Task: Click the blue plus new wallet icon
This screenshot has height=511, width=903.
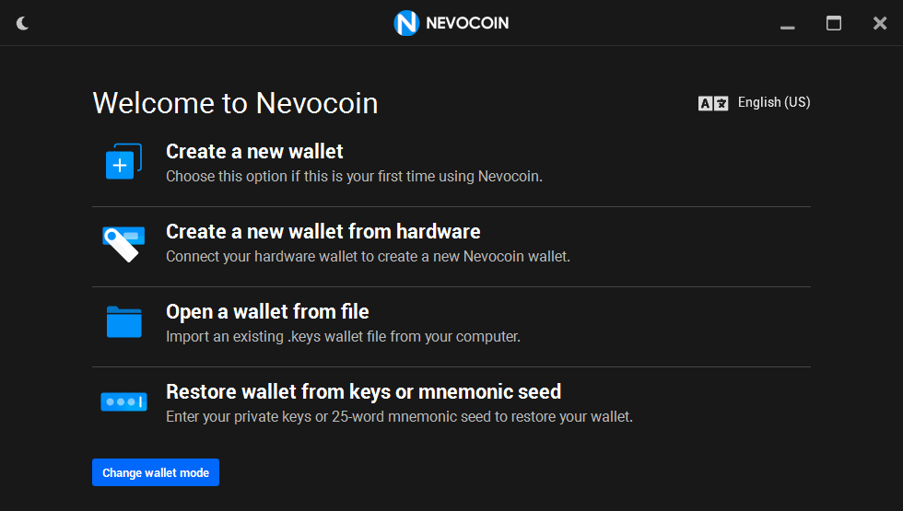Action: pos(123,161)
